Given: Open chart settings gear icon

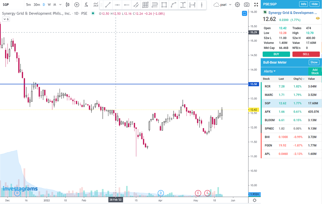Looking at the screenshot, I should [x=237, y=5].
